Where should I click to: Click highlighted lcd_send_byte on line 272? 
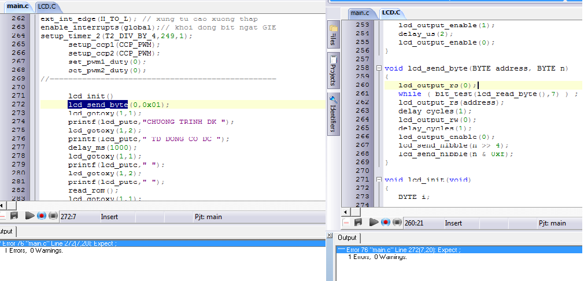[x=98, y=105]
